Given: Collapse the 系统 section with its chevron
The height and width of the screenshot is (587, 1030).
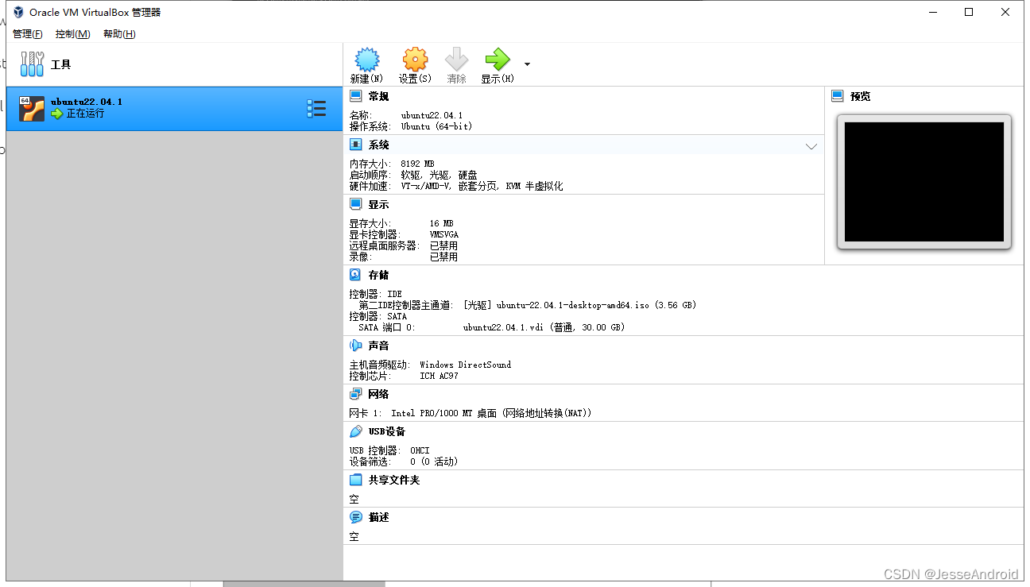Looking at the screenshot, I should click(811, 146).
